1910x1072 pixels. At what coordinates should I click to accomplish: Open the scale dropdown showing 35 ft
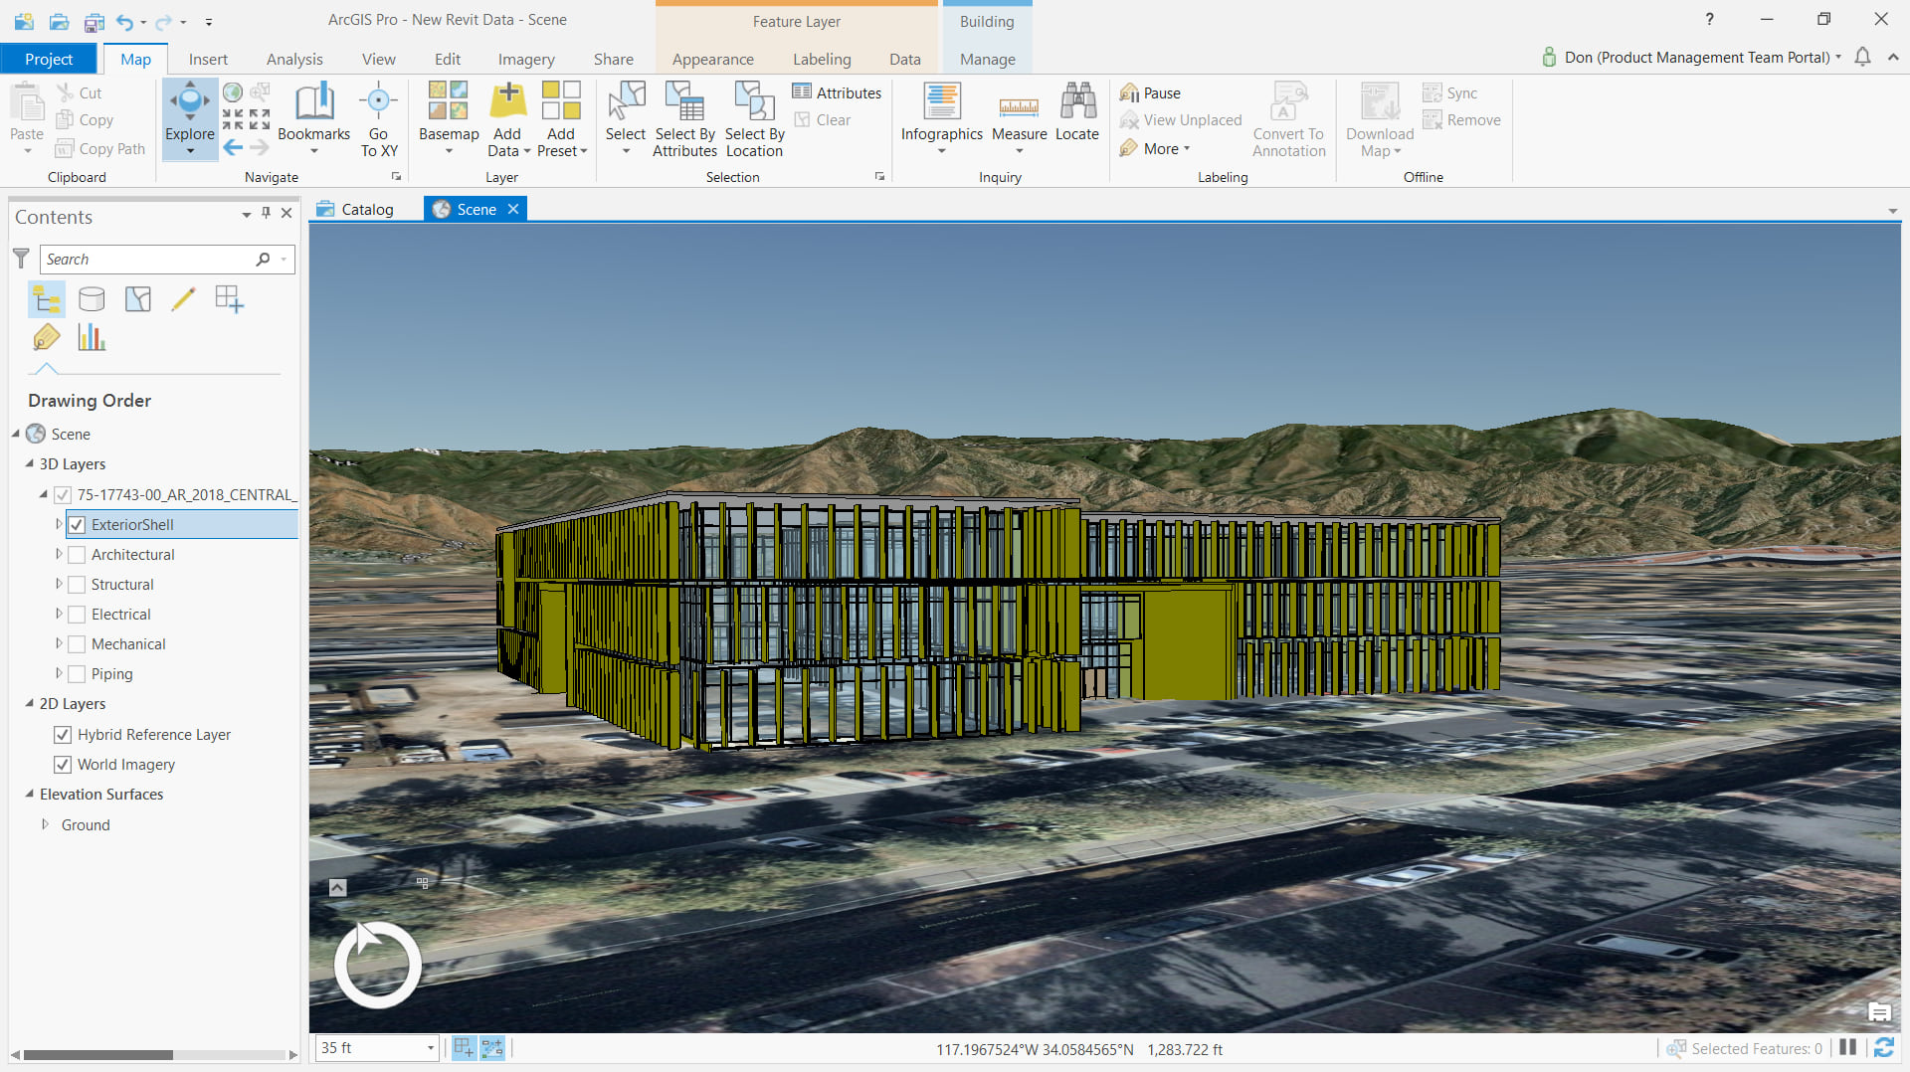coord(430,1048)
